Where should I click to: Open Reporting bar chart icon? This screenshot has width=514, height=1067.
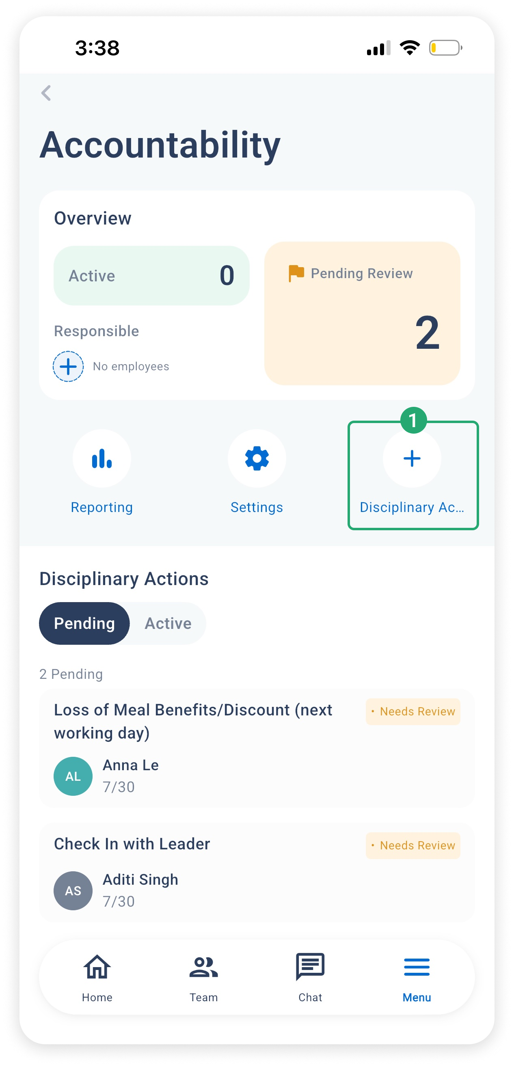coord(102,458)
